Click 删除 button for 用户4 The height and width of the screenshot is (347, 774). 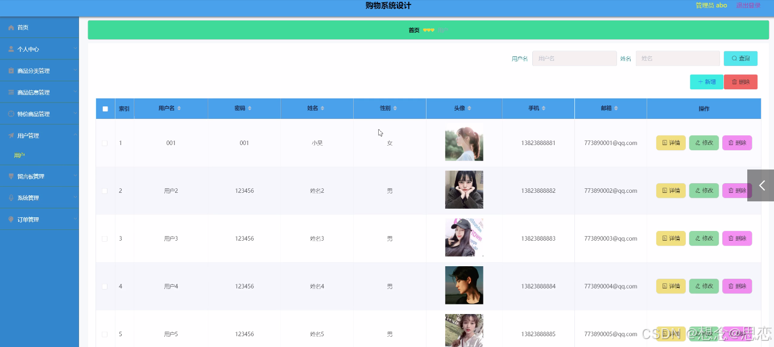737,286
